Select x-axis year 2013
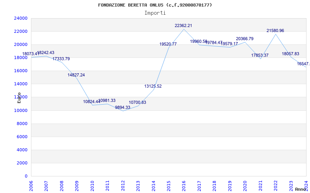Viewport: 310px width, 193px height. click(138, 186)
